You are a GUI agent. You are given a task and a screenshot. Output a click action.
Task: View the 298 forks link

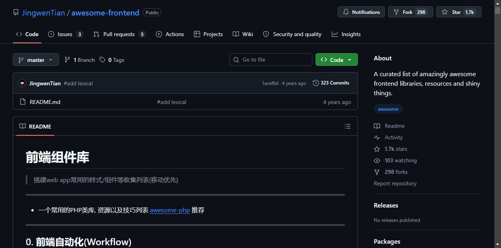pyautogui.click(x=391, y=172)
